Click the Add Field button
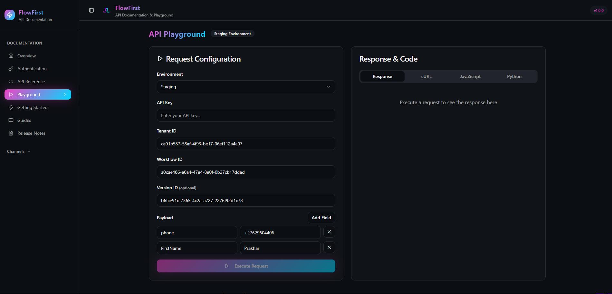The image size is (612, 294). [321, 218]
